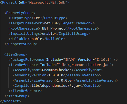Click the "libs\grammar-checker.jar" path value
The width and height of the screenshot is (127, 104).
coord(84,65)
